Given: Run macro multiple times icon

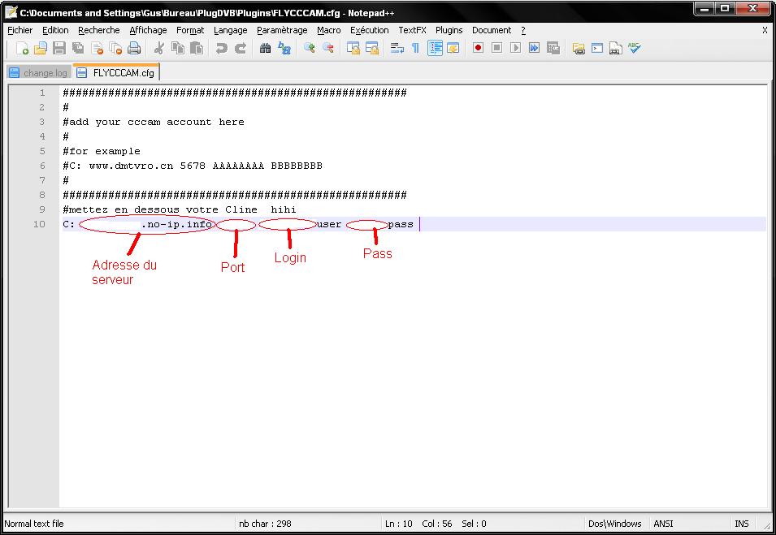Looking at the screenshot, I should (x=534, y=48).
